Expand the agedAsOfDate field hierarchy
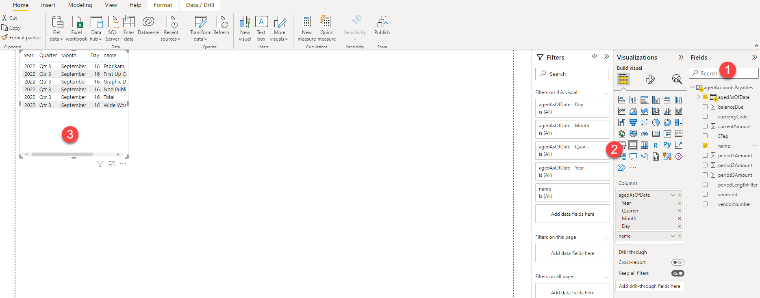Screen dimensions: 760x298 [698, 97]
